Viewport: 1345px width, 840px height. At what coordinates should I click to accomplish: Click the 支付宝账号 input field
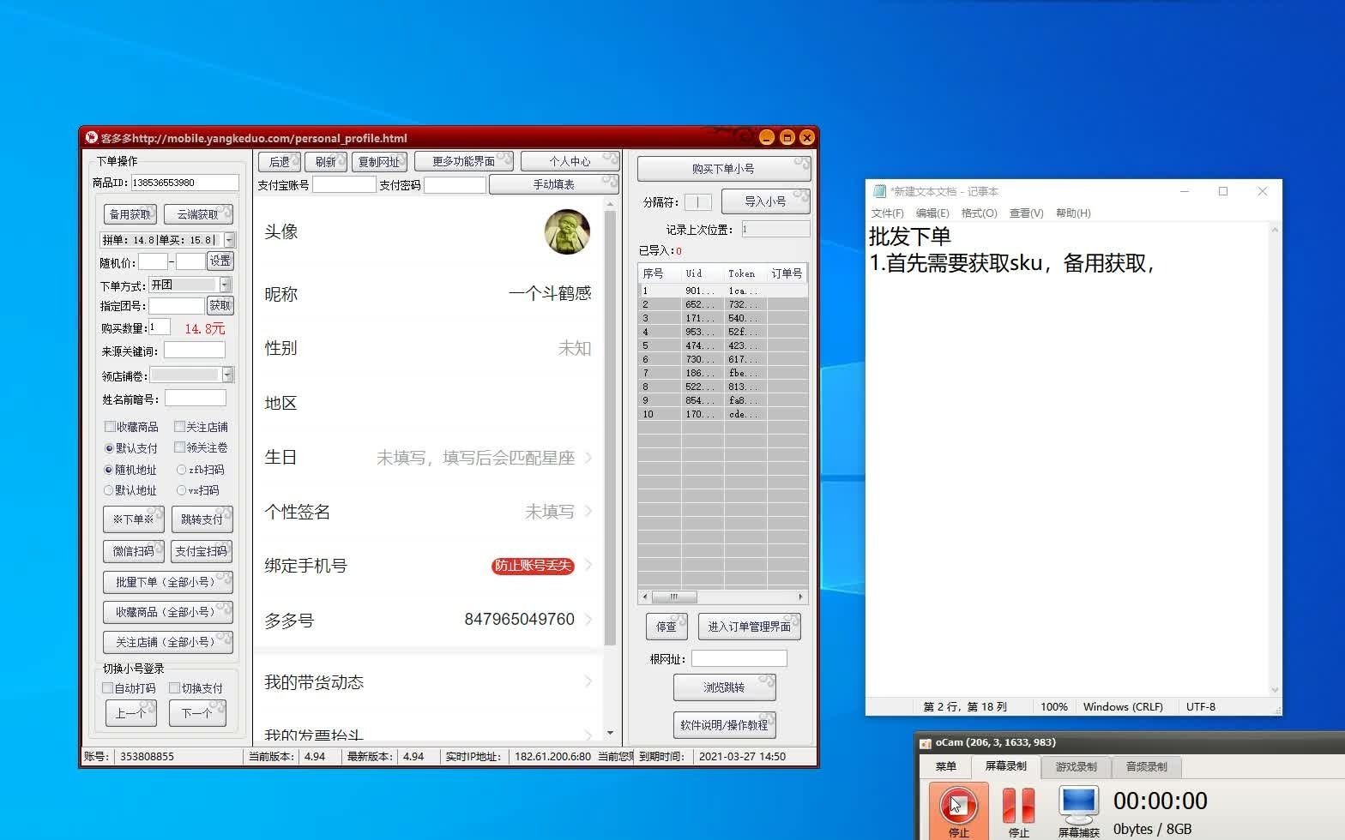344,184
